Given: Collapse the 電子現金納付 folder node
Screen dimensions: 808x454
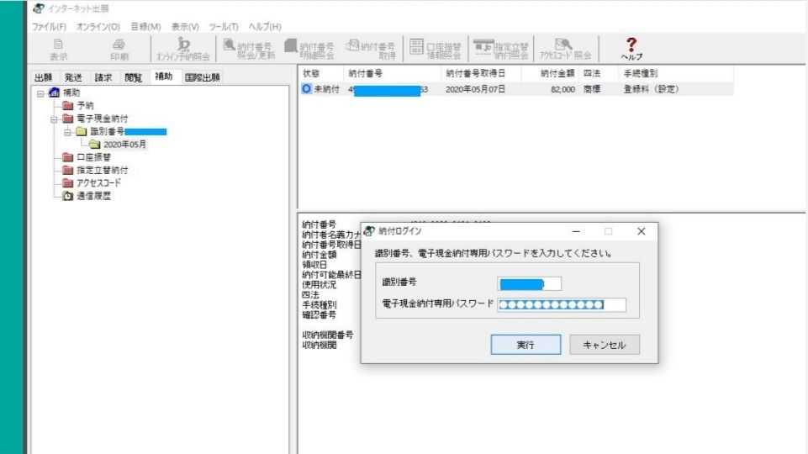Looking at the screenshot, I should click(x=54, y=119).
